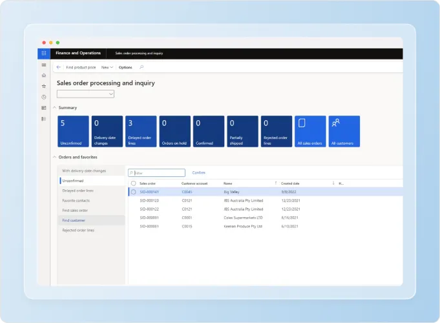Expand the hamburger navigation menu
Screen dimensions: 440x323
[44, 65]
